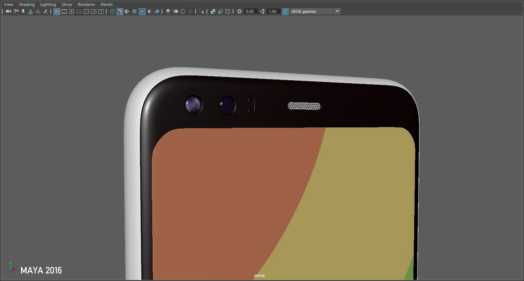Toggle X-Ray display mode

coord(213,11)
